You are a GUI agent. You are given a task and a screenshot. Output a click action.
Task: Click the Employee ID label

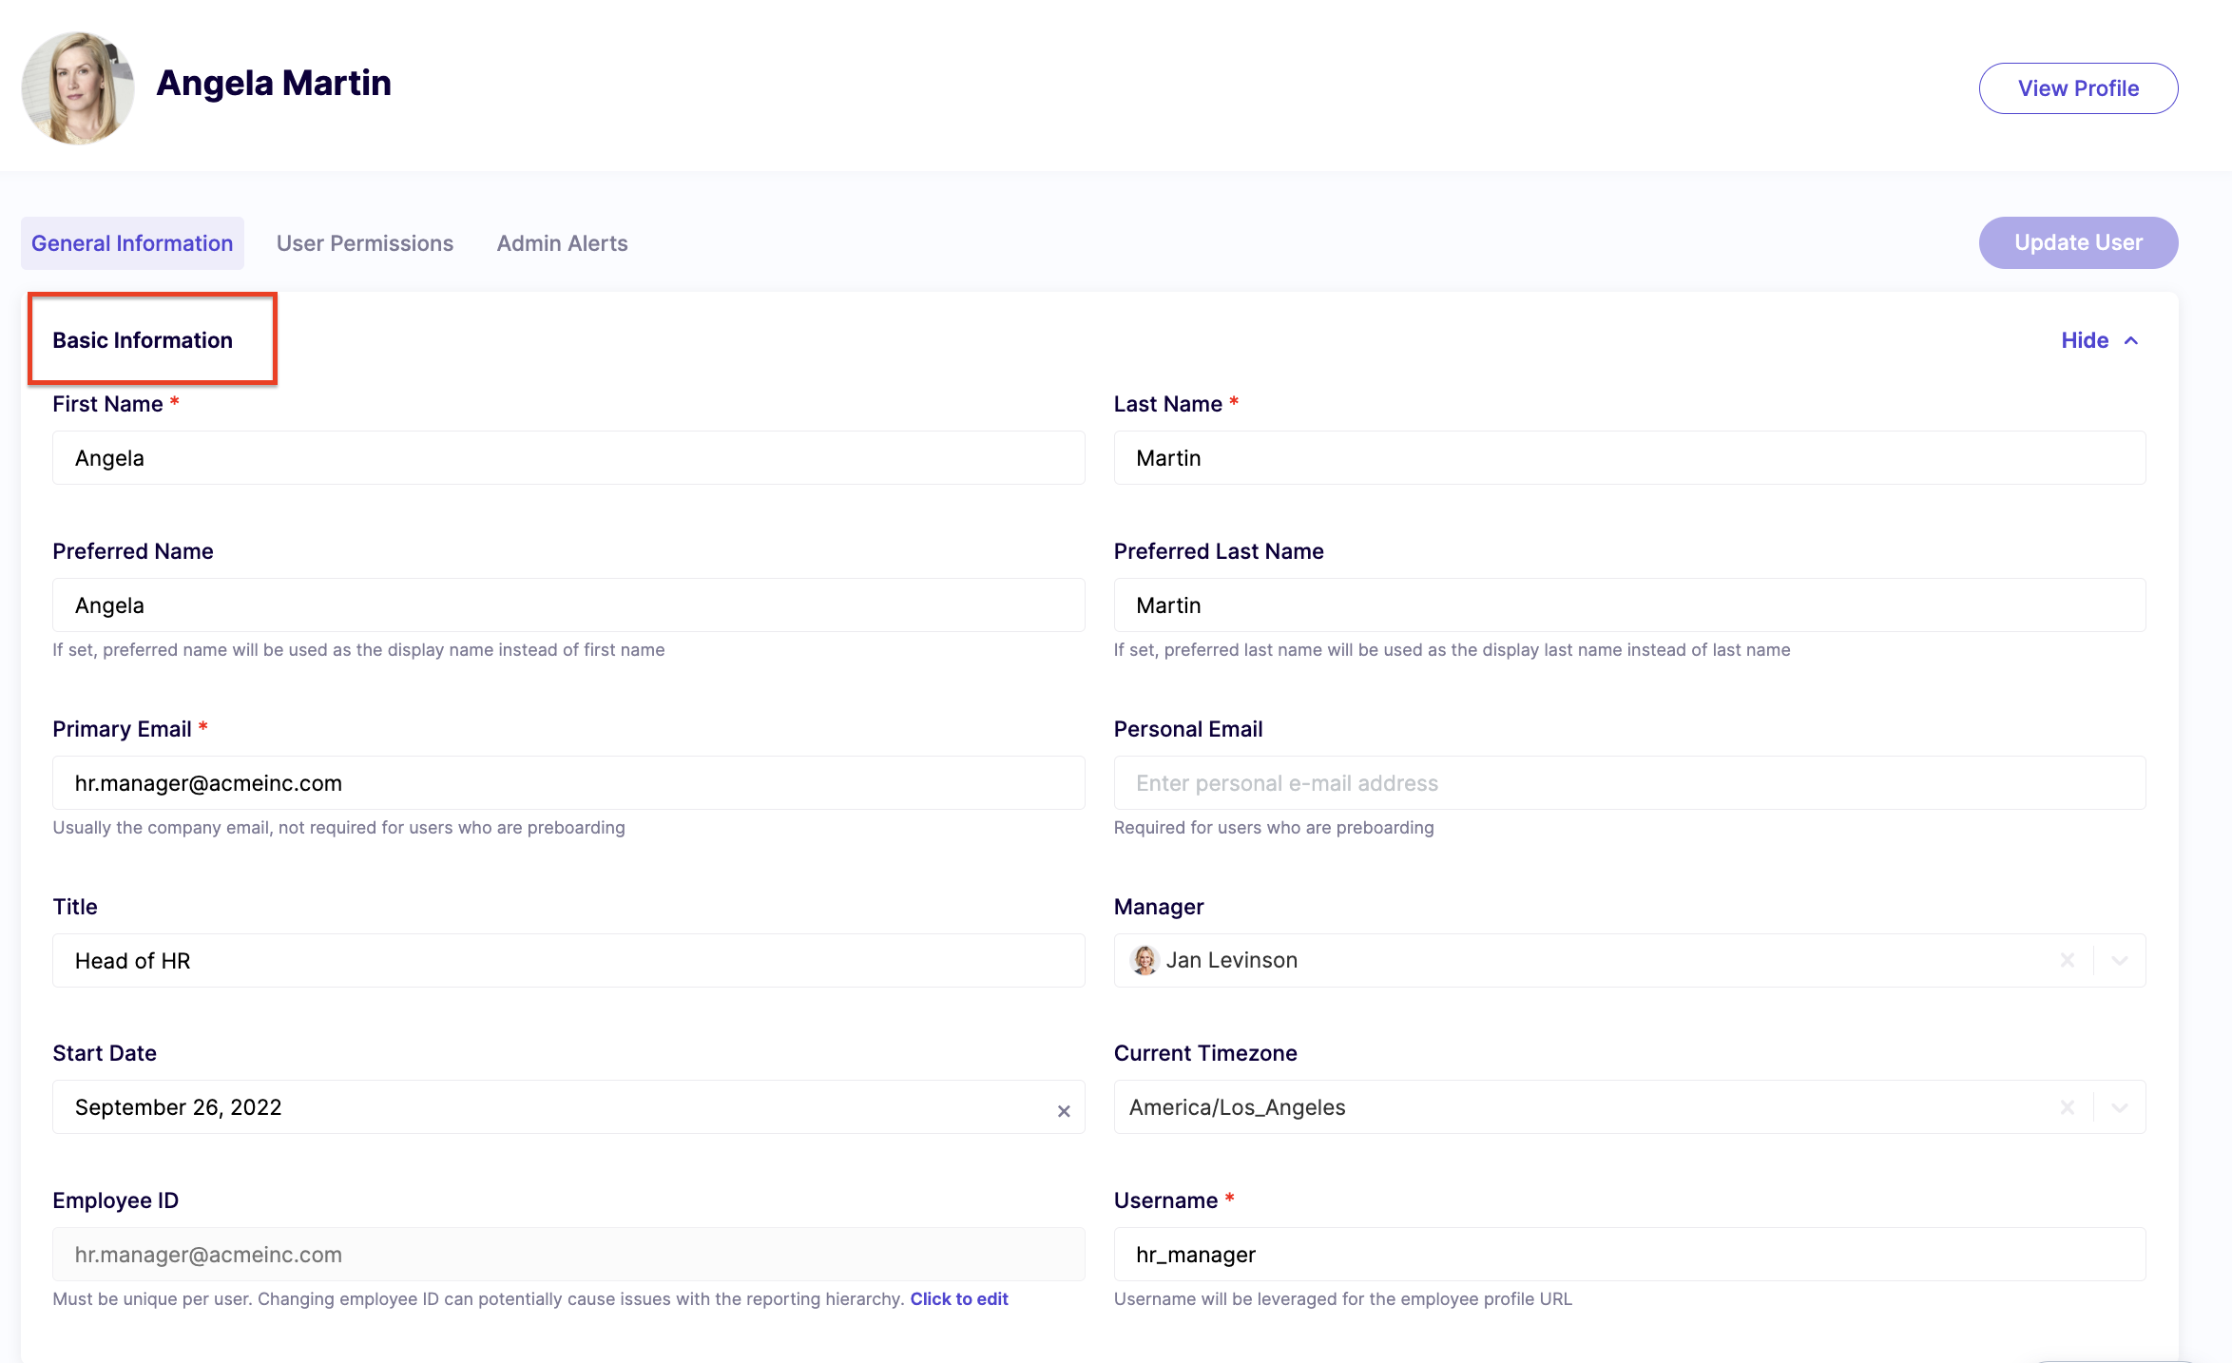pyautogui.click(x=115, y=1200)
